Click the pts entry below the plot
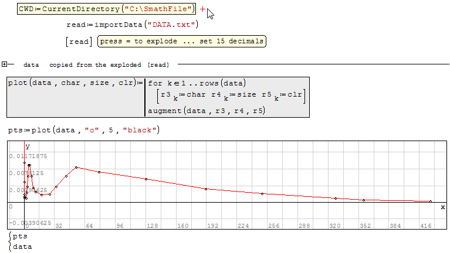Screen dimensions: 450x253 19,237
